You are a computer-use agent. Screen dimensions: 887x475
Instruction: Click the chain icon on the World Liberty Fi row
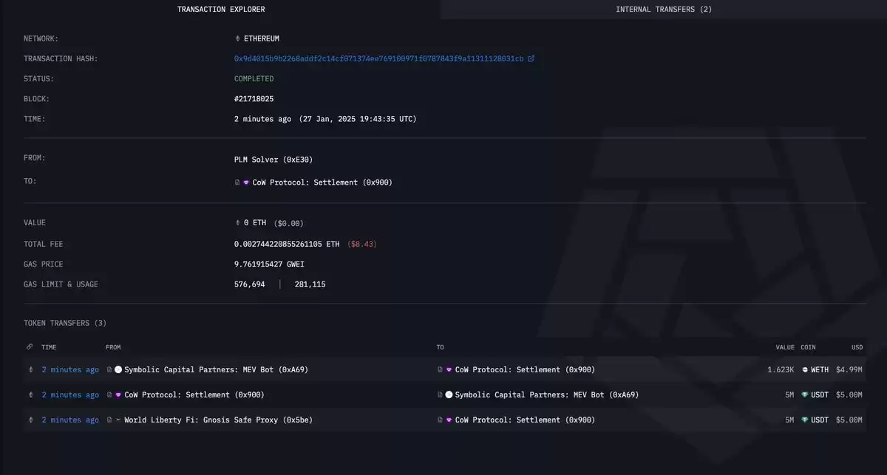click(x=30, y=420)
